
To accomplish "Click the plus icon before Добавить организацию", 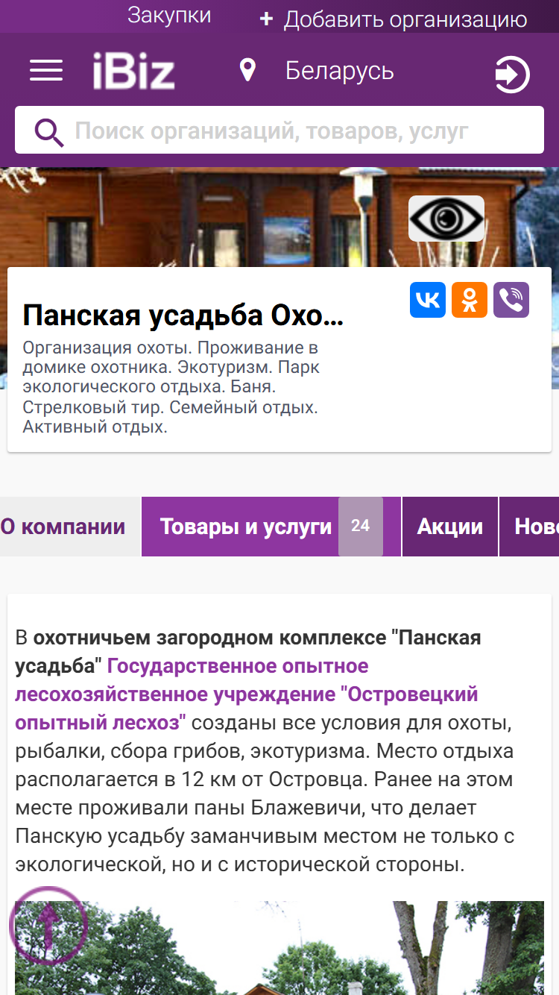I will click(266, 19).
